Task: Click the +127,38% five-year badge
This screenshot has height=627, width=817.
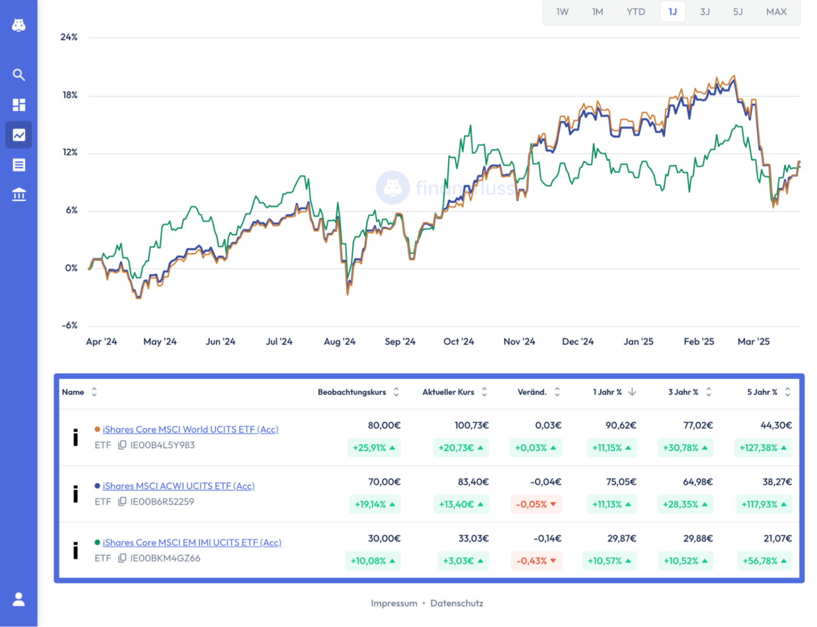Action: (x=763, y=448)
